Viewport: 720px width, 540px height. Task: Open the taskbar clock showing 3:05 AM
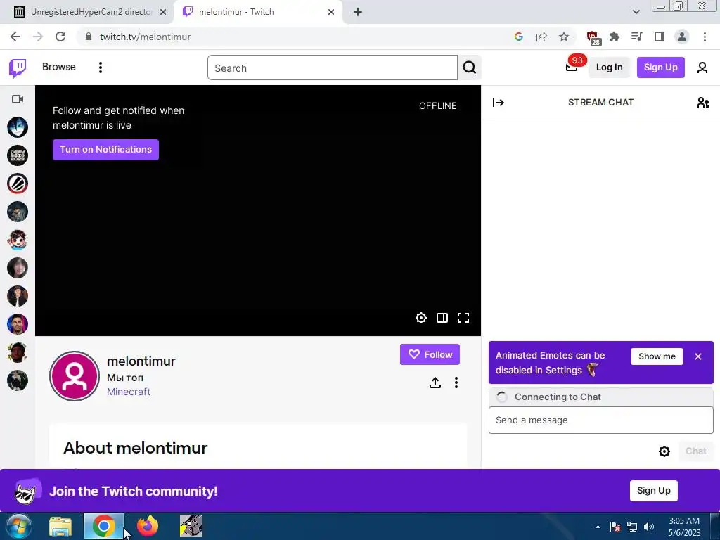[x=684, y=527]
